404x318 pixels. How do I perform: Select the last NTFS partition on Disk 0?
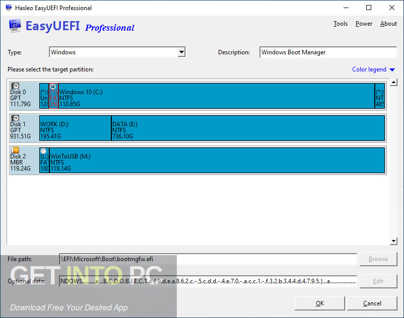pyautogui.click(x=380, y=96)
